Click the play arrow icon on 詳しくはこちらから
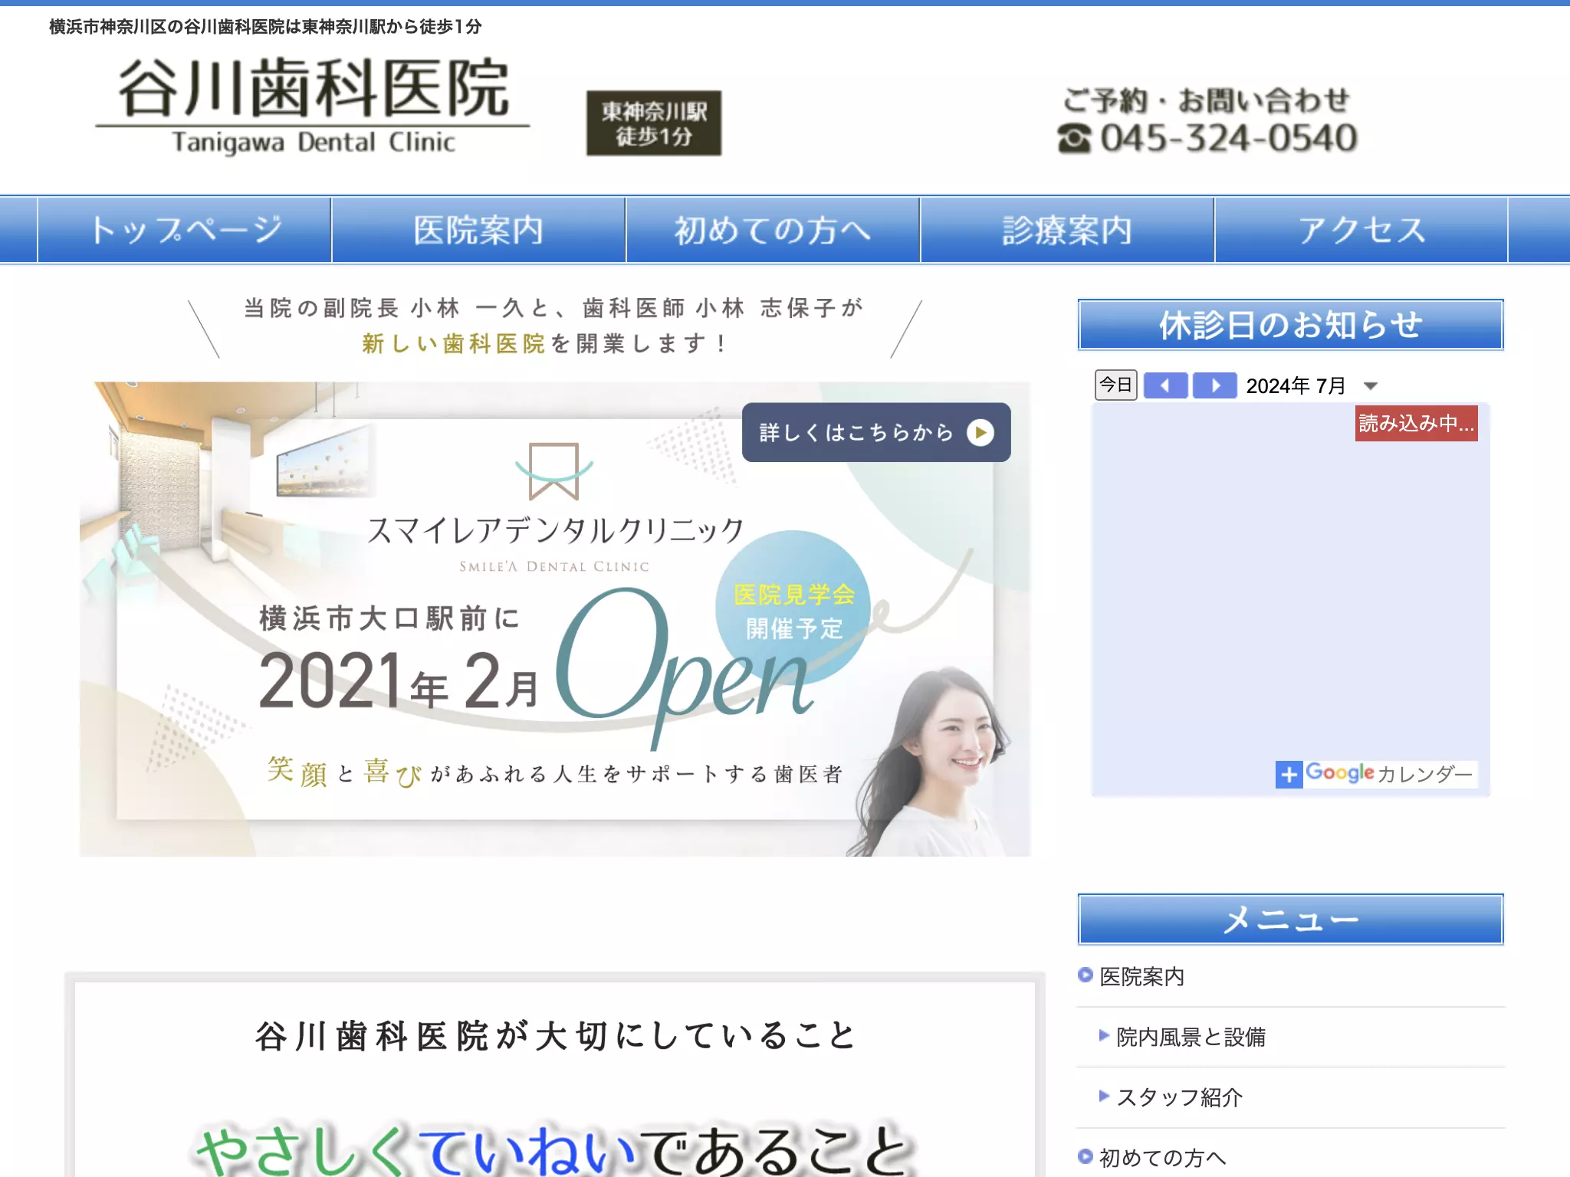1570x1177 pixels. pyautogui.click(x=980, y=433)
